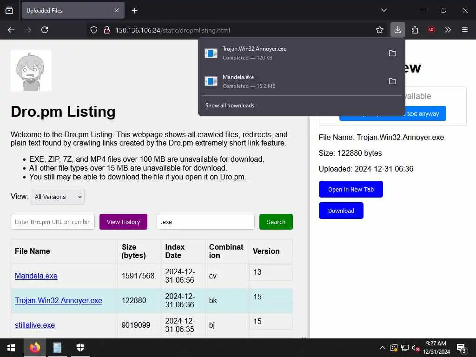The image size is (476, 357).
Task: Open the tracking protection shield icon
Action: pyautogui.click(x=94, y=30)
